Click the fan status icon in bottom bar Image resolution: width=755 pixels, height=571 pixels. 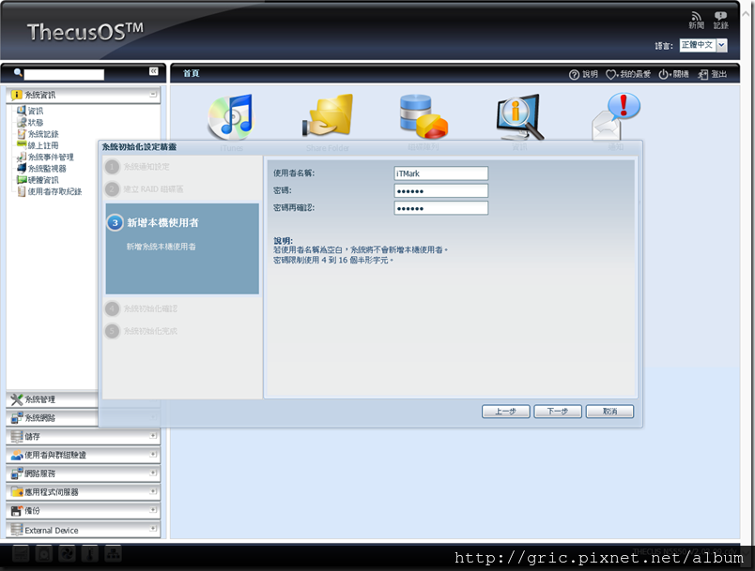(x=67, y=554)
